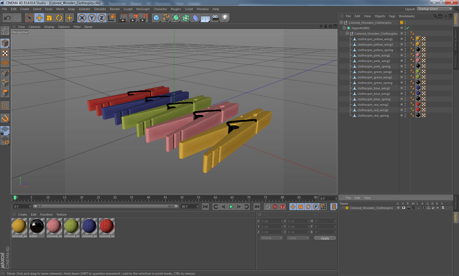The height and width of the screenshot is (276, 459).
Task: Toggle HyperNURBS enable checkmark
Action: point(408,28)
